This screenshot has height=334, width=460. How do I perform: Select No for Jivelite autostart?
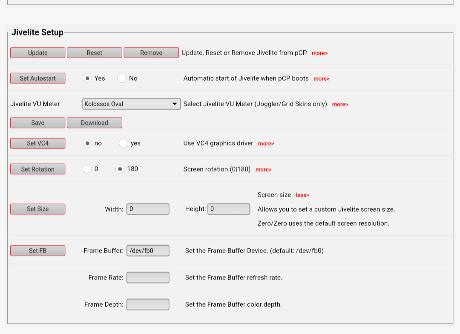pos(122,78)
